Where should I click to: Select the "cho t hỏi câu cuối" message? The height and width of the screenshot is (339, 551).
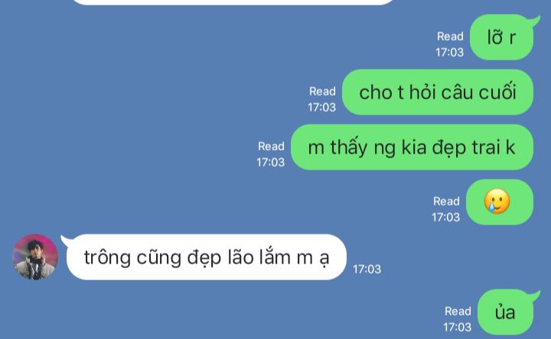(438, 92)
